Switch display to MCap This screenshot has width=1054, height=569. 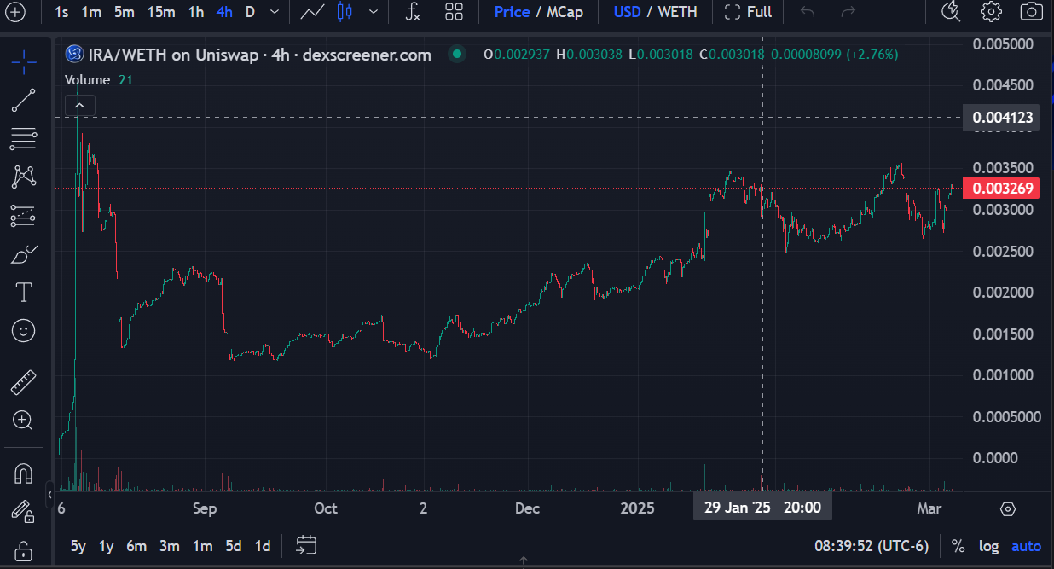(x=564, y=12)
